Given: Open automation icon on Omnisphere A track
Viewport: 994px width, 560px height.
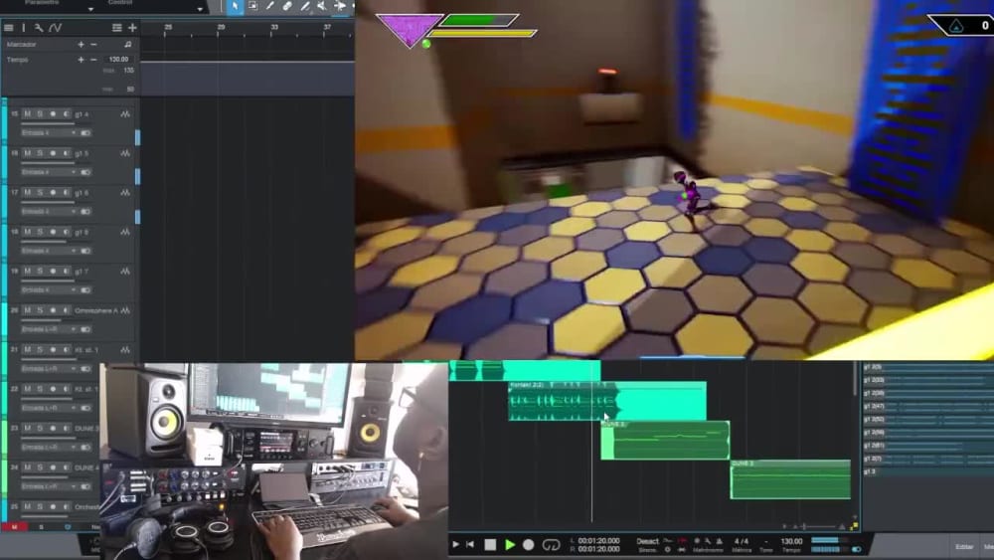Looking at the screenshot, I should (125, 310).
